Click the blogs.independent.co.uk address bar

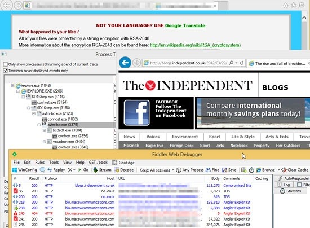tap(188, 63)
